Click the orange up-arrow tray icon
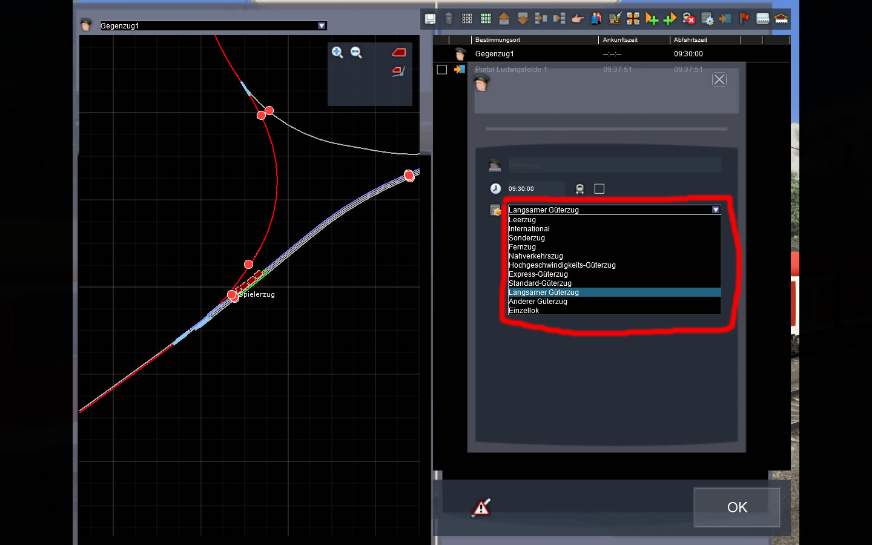Screen dimensions: 872x545 (x=504, y=19)
